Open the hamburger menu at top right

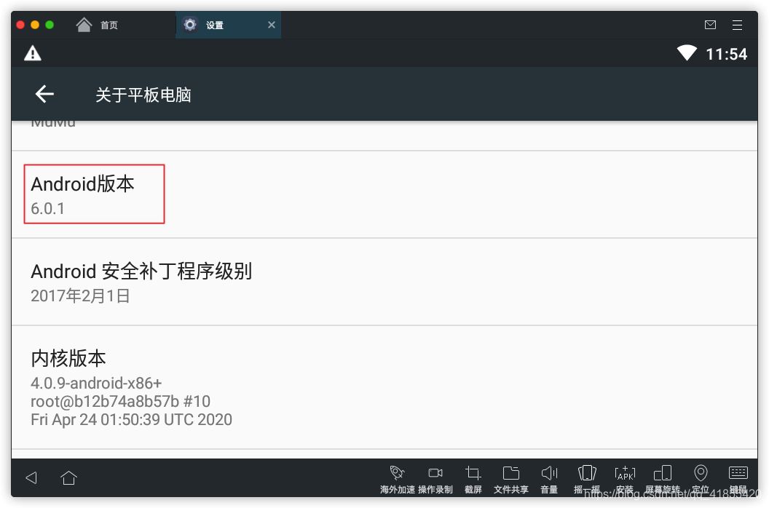point(737,25)
